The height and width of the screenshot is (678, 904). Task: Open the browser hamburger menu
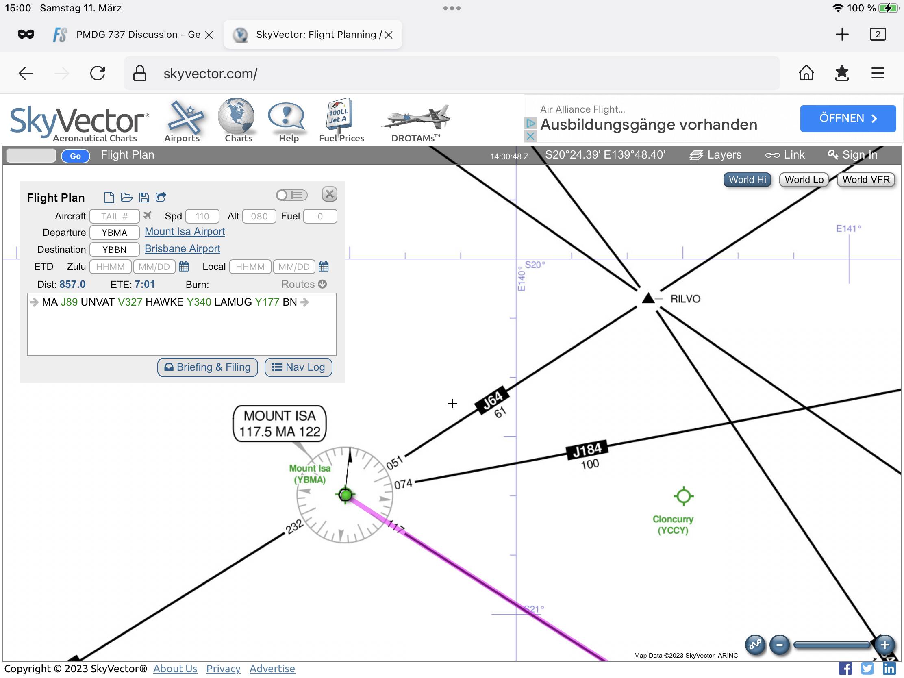coord(877,74)
